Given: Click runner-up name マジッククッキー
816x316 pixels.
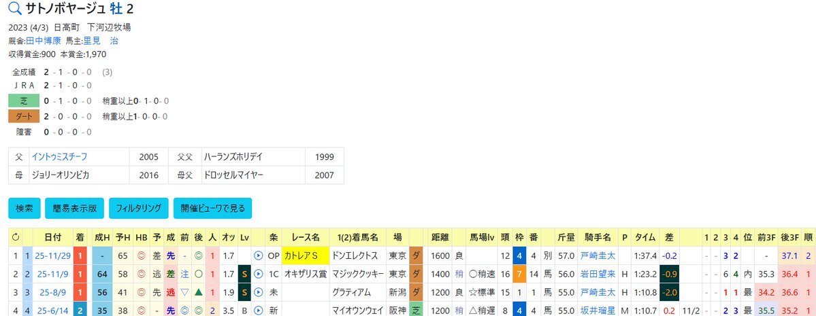Looking at the screenshot, I should pos(357,274).
